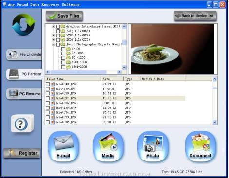This screenshot has height=178, width=229.
Task: Open the Media recovery icon
Action: pyautogui.click(x=108, y=147)
